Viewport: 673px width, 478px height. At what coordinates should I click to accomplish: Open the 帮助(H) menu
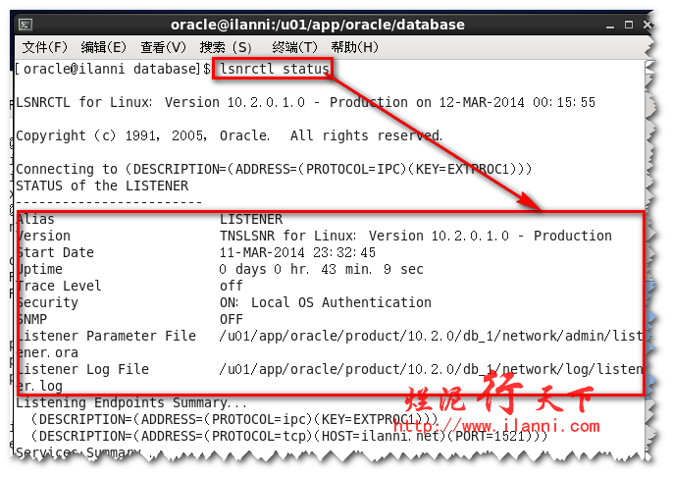click(354, 47)
